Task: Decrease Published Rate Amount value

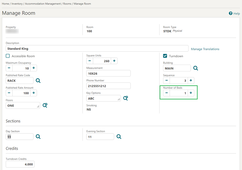Action: tap(9, 93)
